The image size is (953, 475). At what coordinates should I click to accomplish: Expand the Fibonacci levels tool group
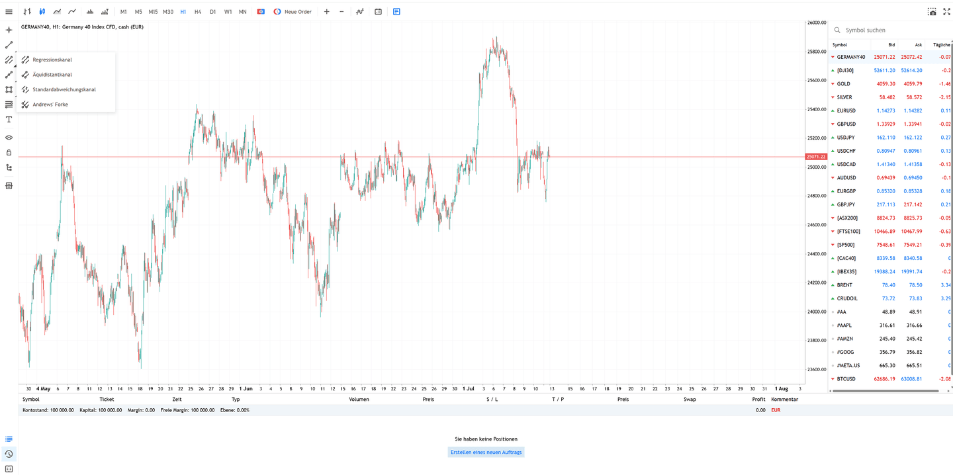(9, 105)
